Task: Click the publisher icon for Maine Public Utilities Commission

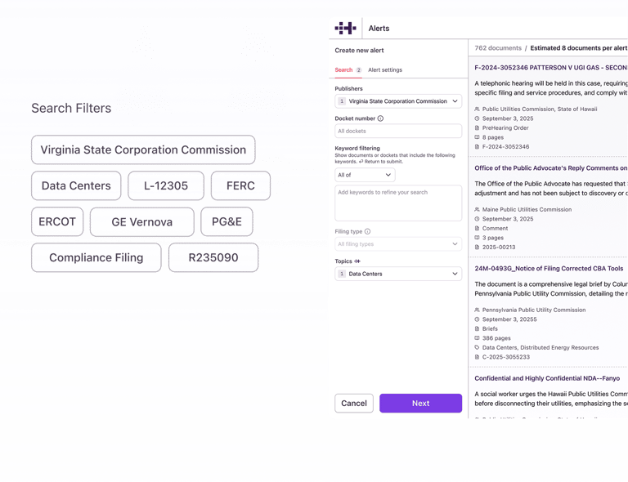Action: (x=478, y=210)
